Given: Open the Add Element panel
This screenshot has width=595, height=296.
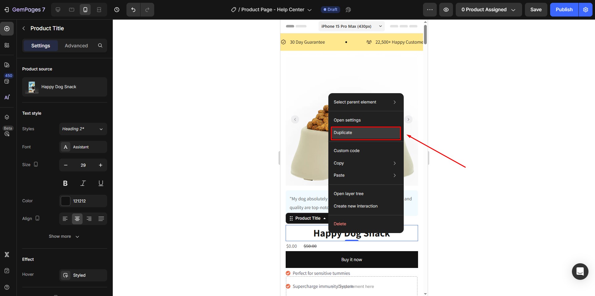Looking at the screenshot, I should [7, 28].
